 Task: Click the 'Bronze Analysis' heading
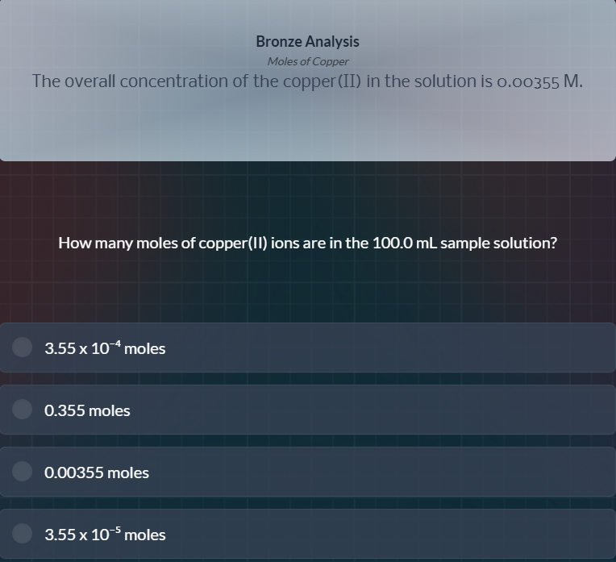tap(307, 41)
